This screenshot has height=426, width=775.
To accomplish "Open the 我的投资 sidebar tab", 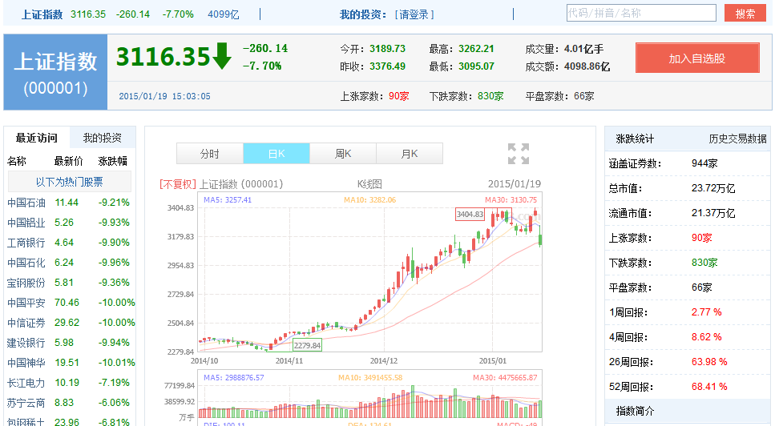I will pos(103,138).
